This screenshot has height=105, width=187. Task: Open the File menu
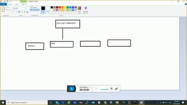(x=3, y=4)
